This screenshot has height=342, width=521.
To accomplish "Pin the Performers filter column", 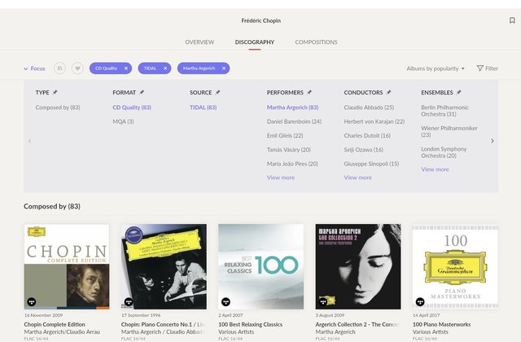I will pyautogui.click(x=309, y=93).
